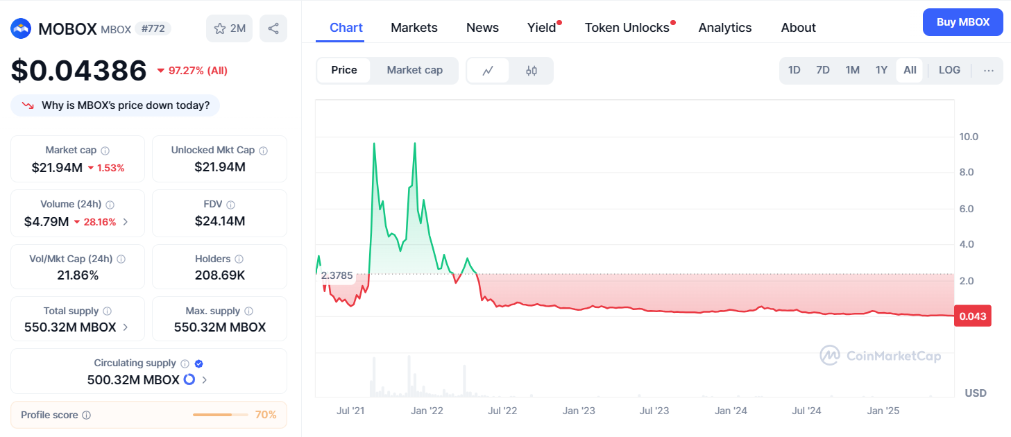Set chart range to All
This screenshot has width=1011, height=437.
click(x=910, y=70)
